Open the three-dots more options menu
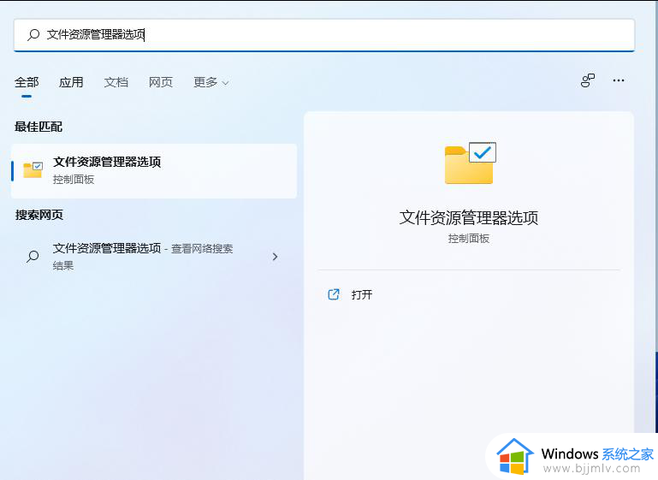Screen dimensions: 658x480 click(x=619, y=80)
